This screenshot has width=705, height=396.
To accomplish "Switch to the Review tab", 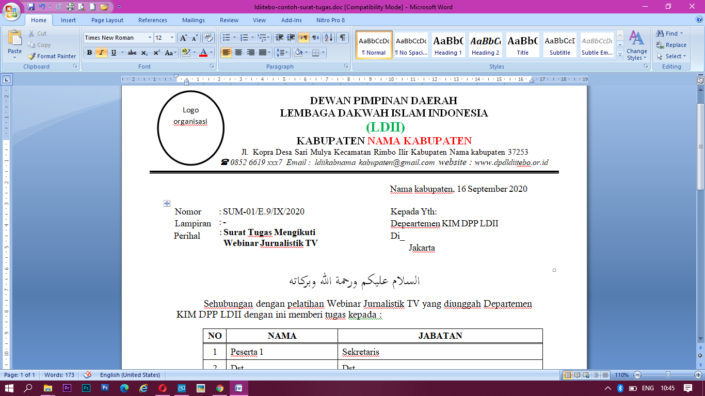I will tap(229, 20).
